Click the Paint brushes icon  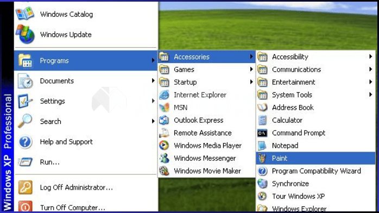262,158
